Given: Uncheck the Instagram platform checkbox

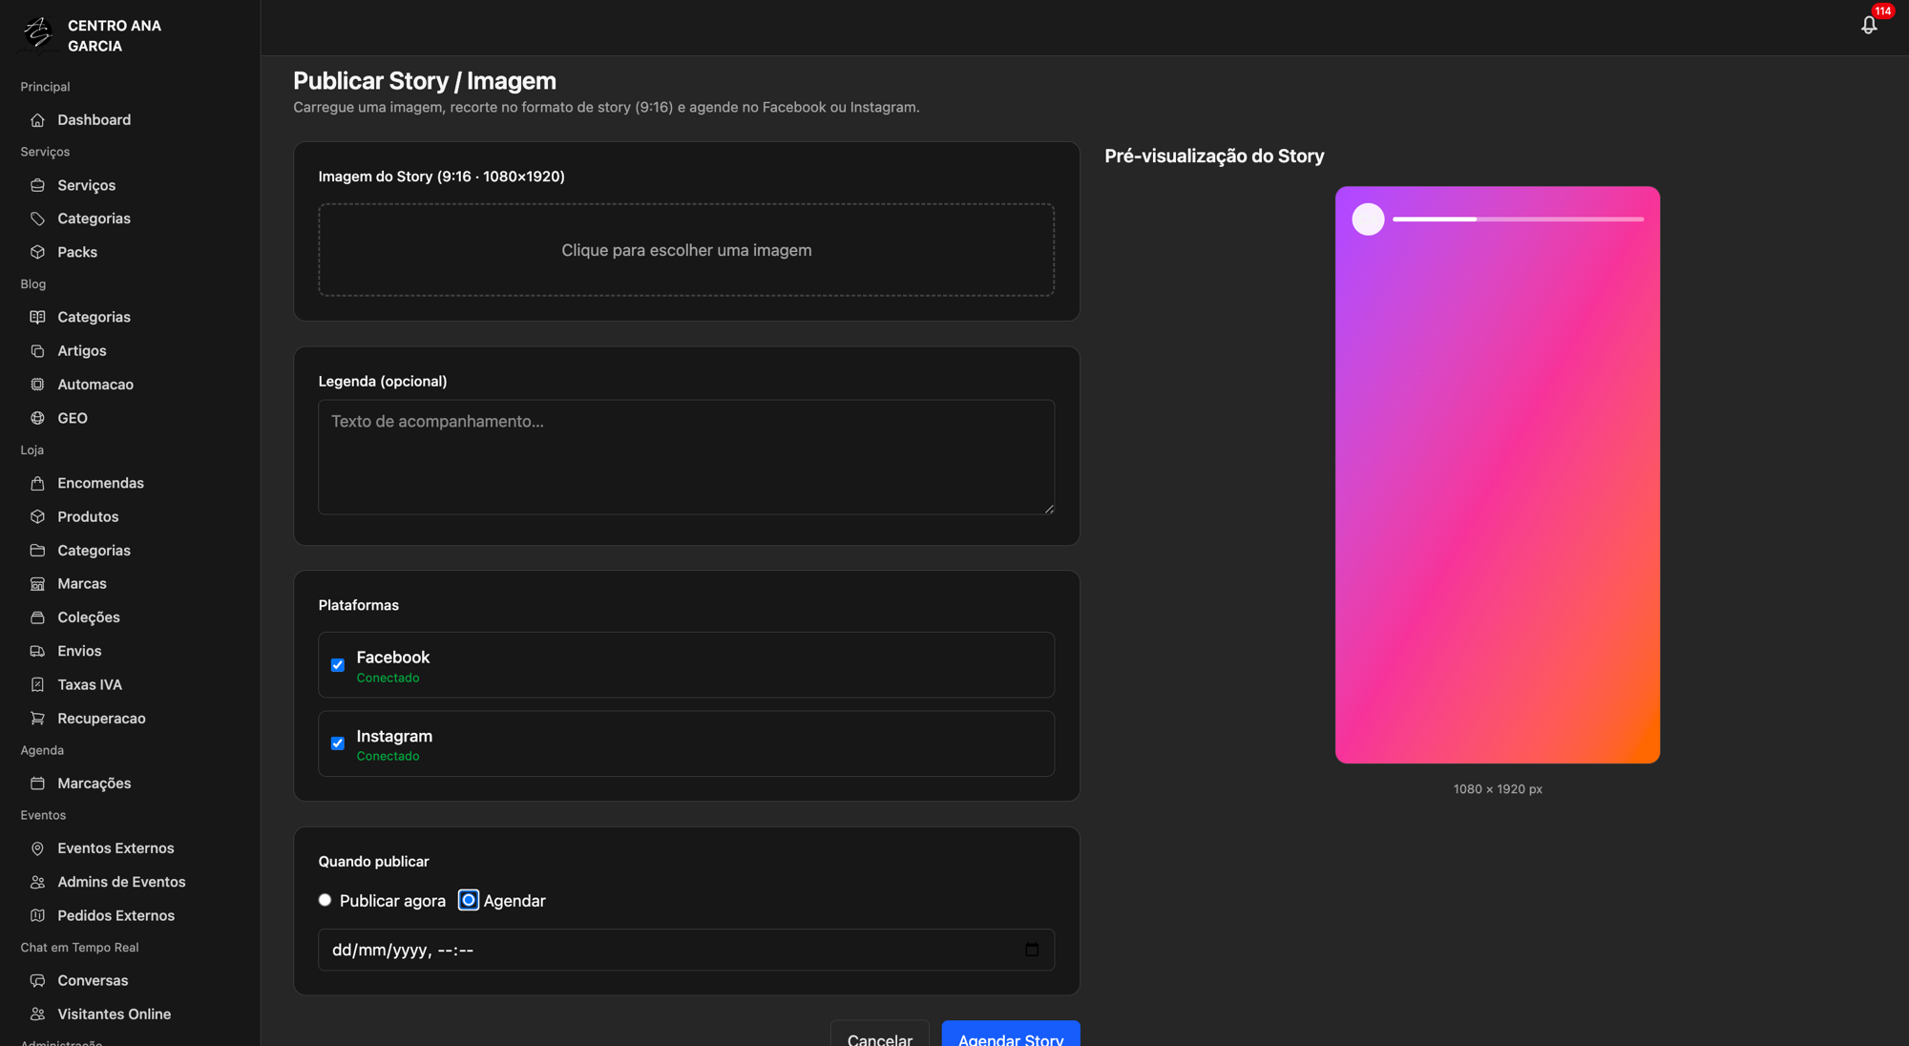Looking at the screenshot, I should pos(338,743).
